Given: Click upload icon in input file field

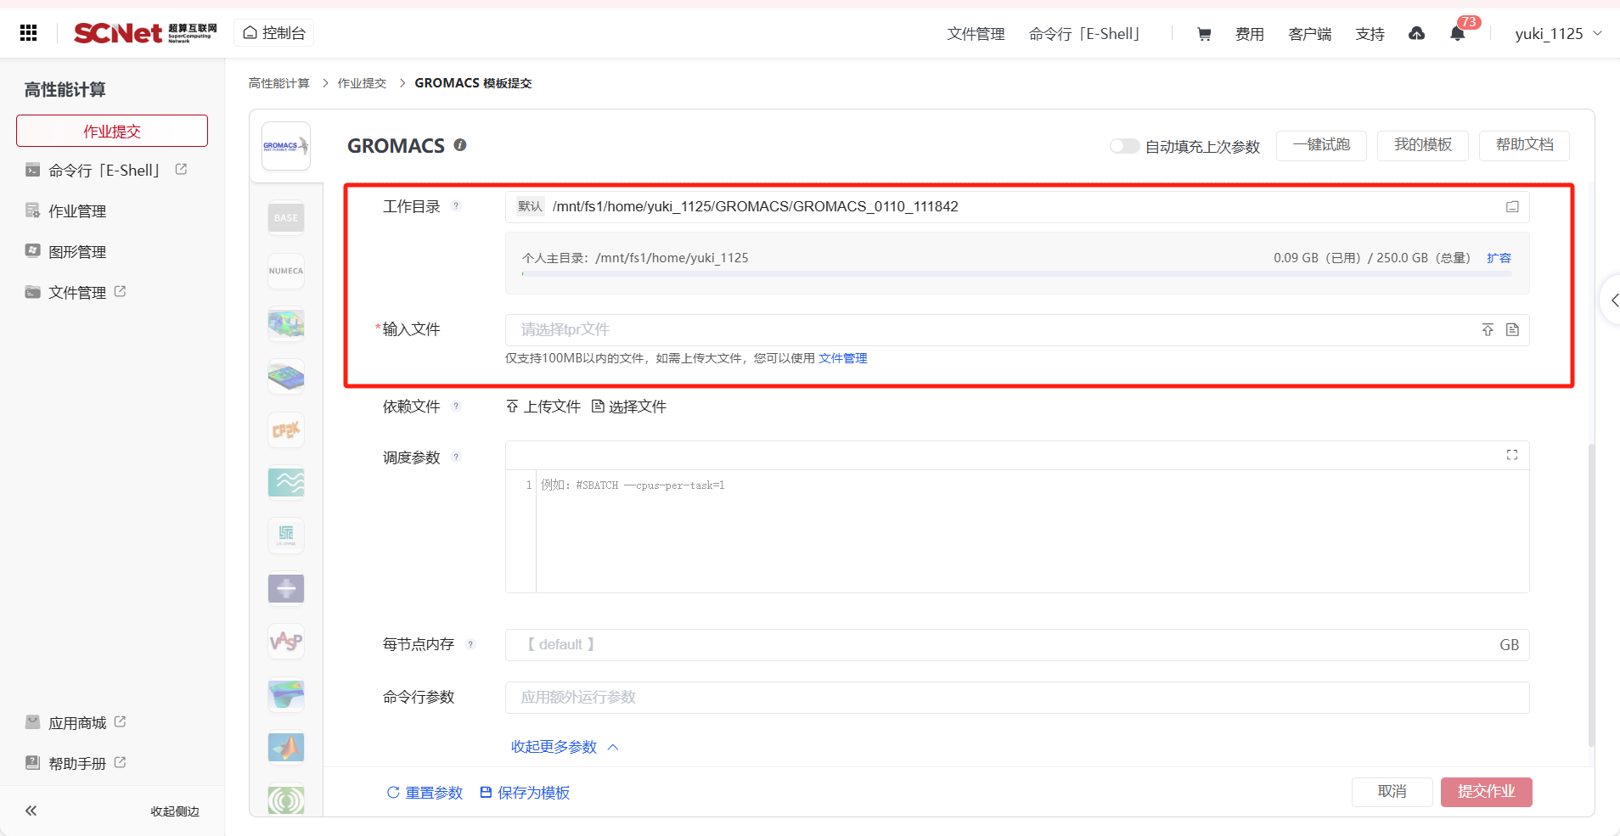Looking at the screenshot, I should pos(1488,330).
